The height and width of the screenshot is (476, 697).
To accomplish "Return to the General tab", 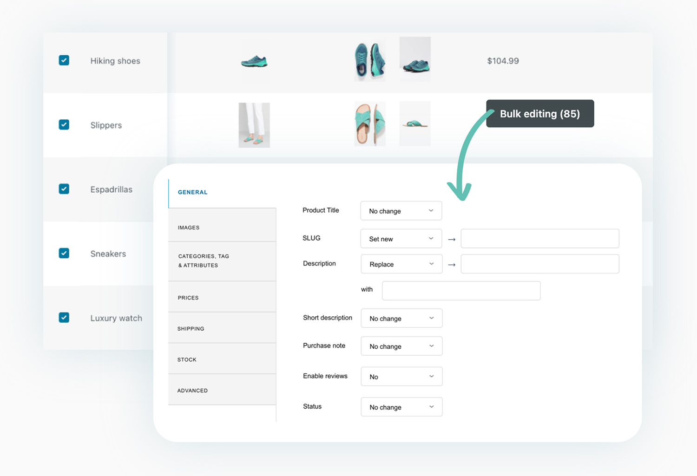I will (192, 192).
